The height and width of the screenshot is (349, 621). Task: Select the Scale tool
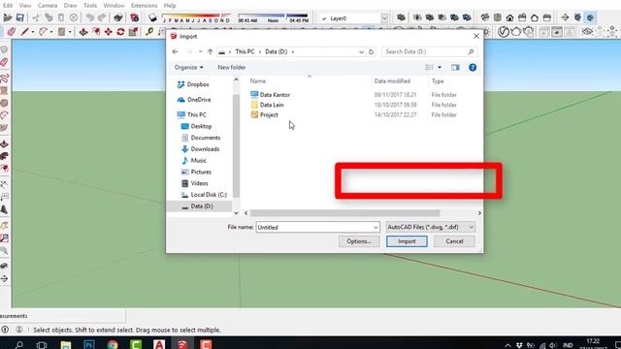point(134,32)
